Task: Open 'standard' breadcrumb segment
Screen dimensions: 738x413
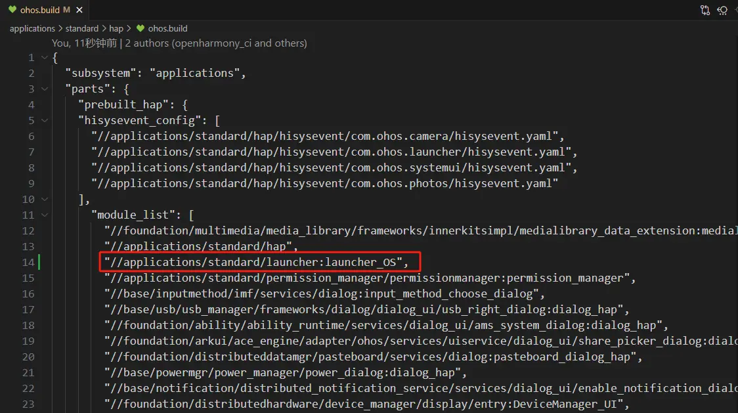Action: [82, 29]
